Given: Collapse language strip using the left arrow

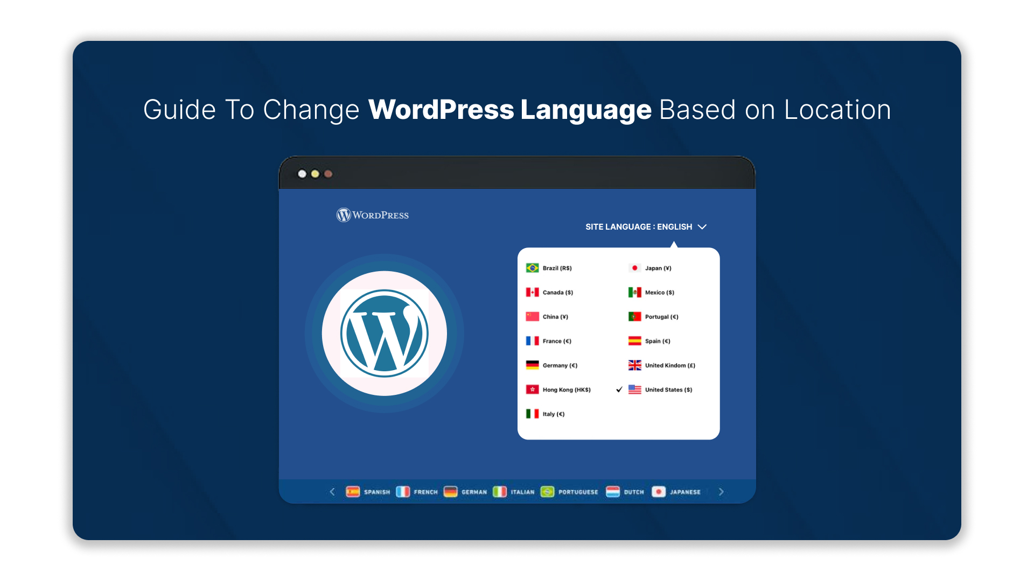Looking at the screenshot, I should coord(332,491).
